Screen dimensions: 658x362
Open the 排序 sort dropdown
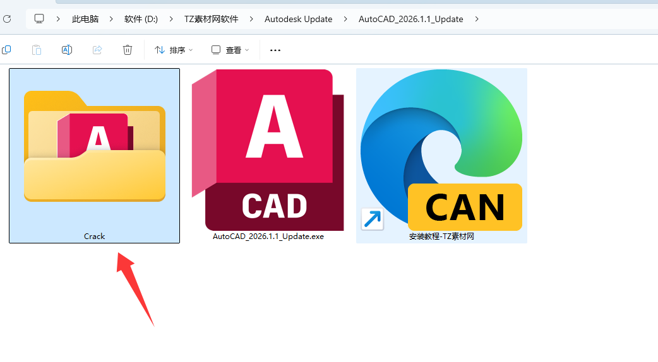coord(174,50)
